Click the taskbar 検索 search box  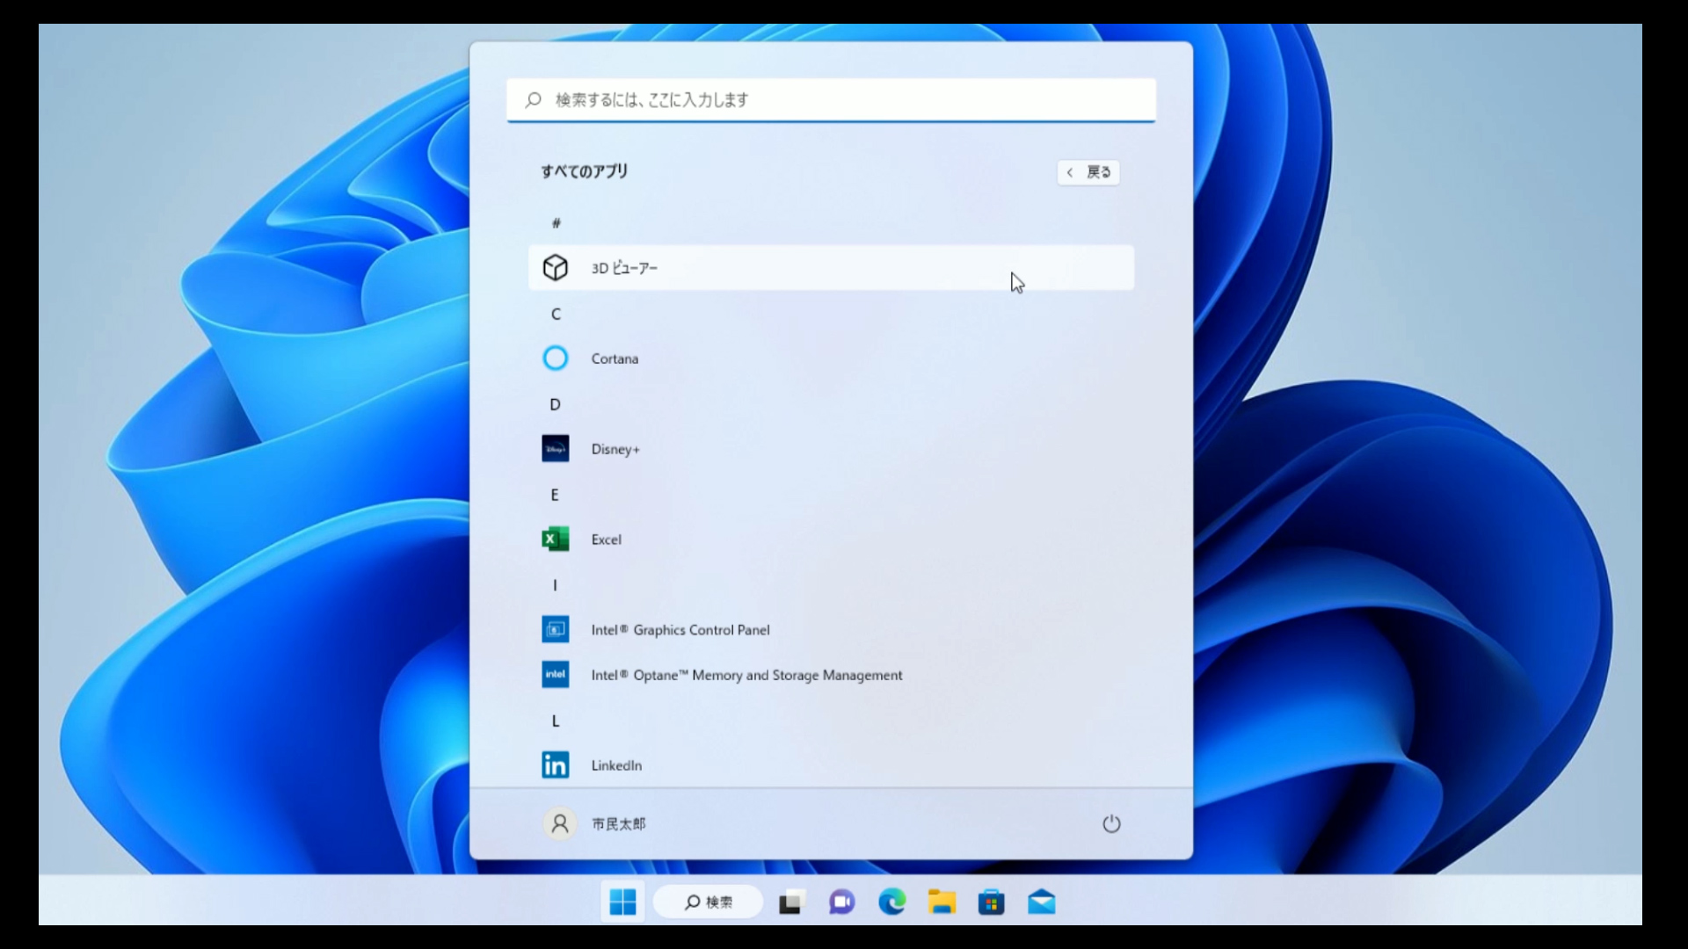(x=709, y=902)
